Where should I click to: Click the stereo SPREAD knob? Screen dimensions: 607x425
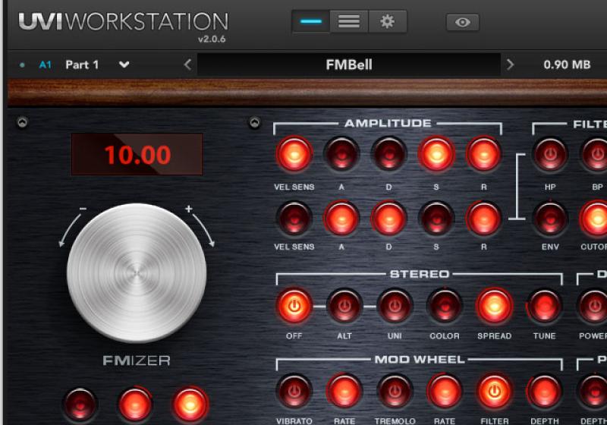click(x=494, y=306)
